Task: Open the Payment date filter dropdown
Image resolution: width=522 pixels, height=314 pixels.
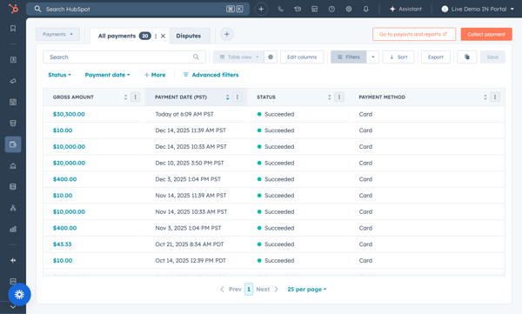Action: [107, 75]
